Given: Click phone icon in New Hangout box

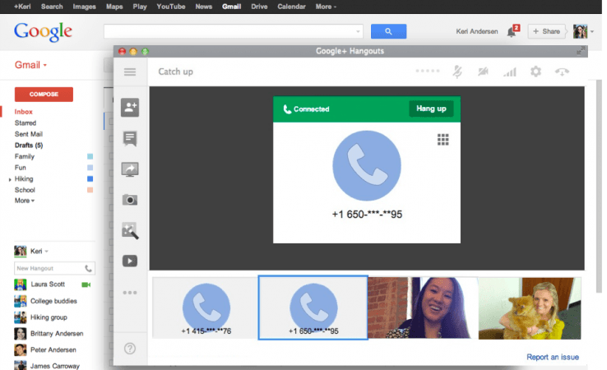Looking at the screenshot, I should click(88, 268).
